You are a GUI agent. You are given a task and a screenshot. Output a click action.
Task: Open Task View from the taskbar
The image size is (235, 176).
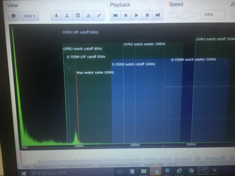click(x=120, y=172)
